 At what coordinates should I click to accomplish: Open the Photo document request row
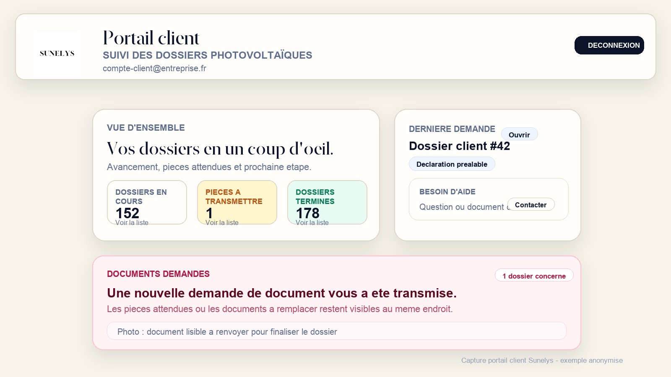(337, 331)
